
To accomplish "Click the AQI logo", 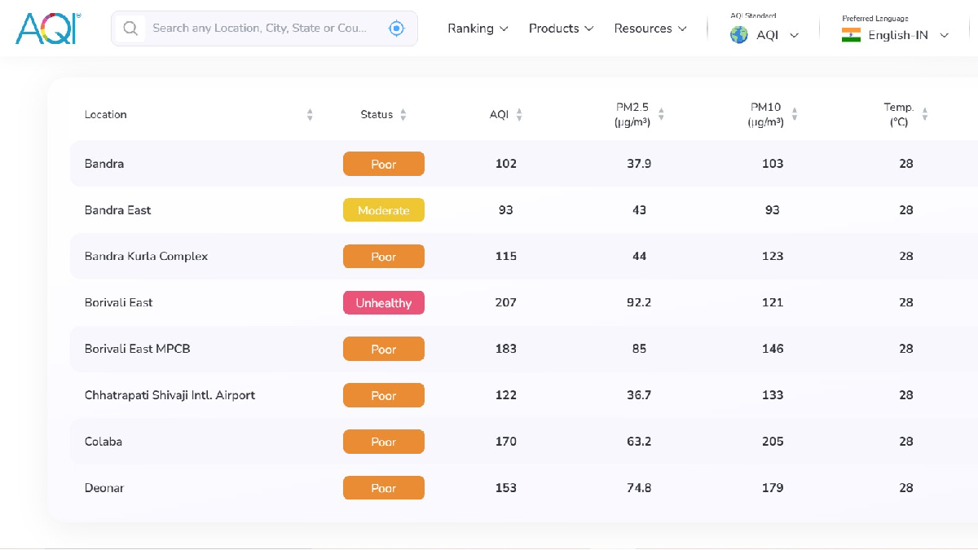I will point(47,29).
